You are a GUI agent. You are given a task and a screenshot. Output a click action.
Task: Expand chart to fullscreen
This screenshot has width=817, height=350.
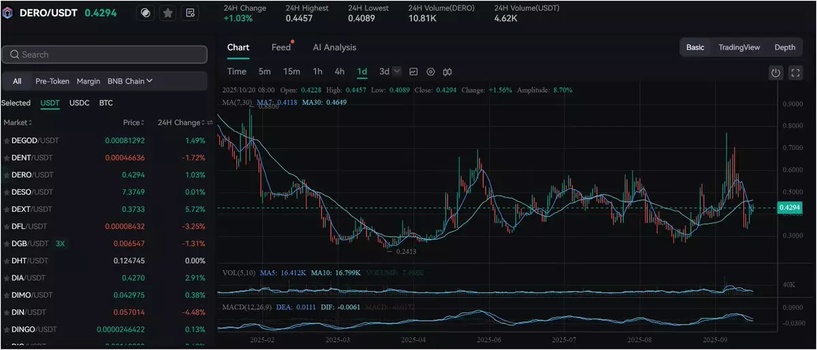(795, 73)
